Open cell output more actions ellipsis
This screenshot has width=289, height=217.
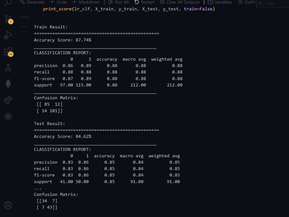24,27
